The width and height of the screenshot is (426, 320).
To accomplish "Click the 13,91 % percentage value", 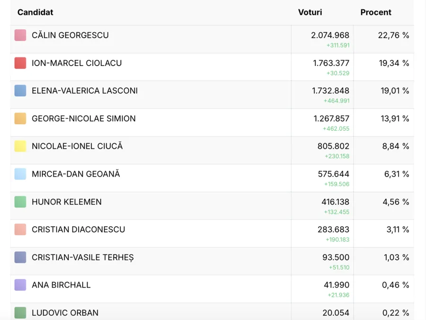I will point(395,119).
